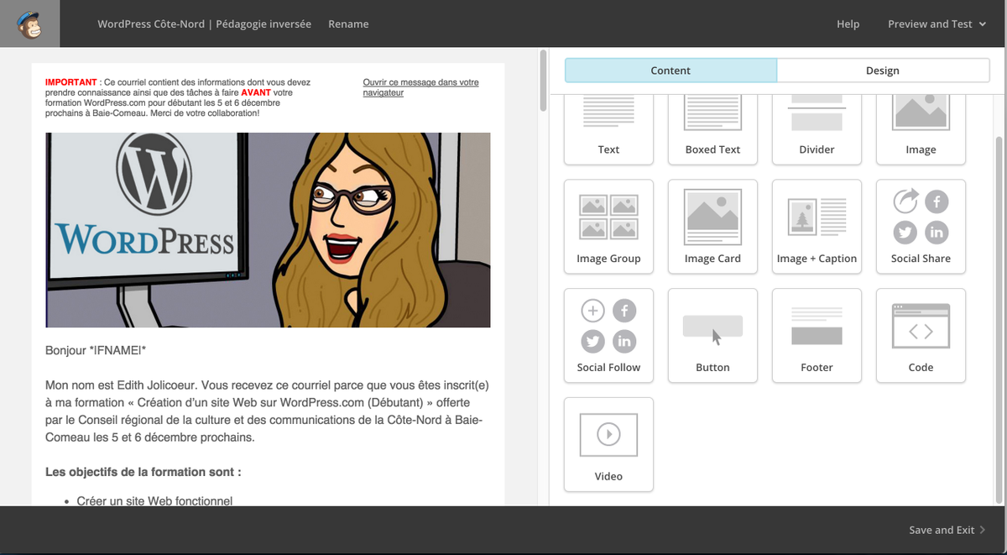Expand the Preview and Test dropdown
This screenshot has width=1007, height=555.
coord(937,24)
